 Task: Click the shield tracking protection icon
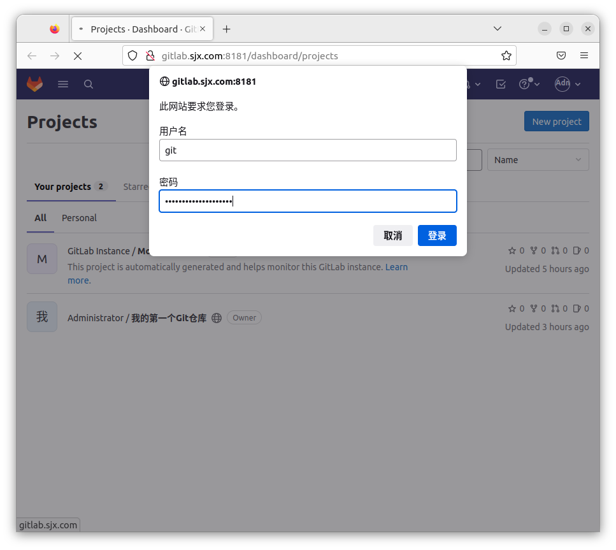coord(133,56)
